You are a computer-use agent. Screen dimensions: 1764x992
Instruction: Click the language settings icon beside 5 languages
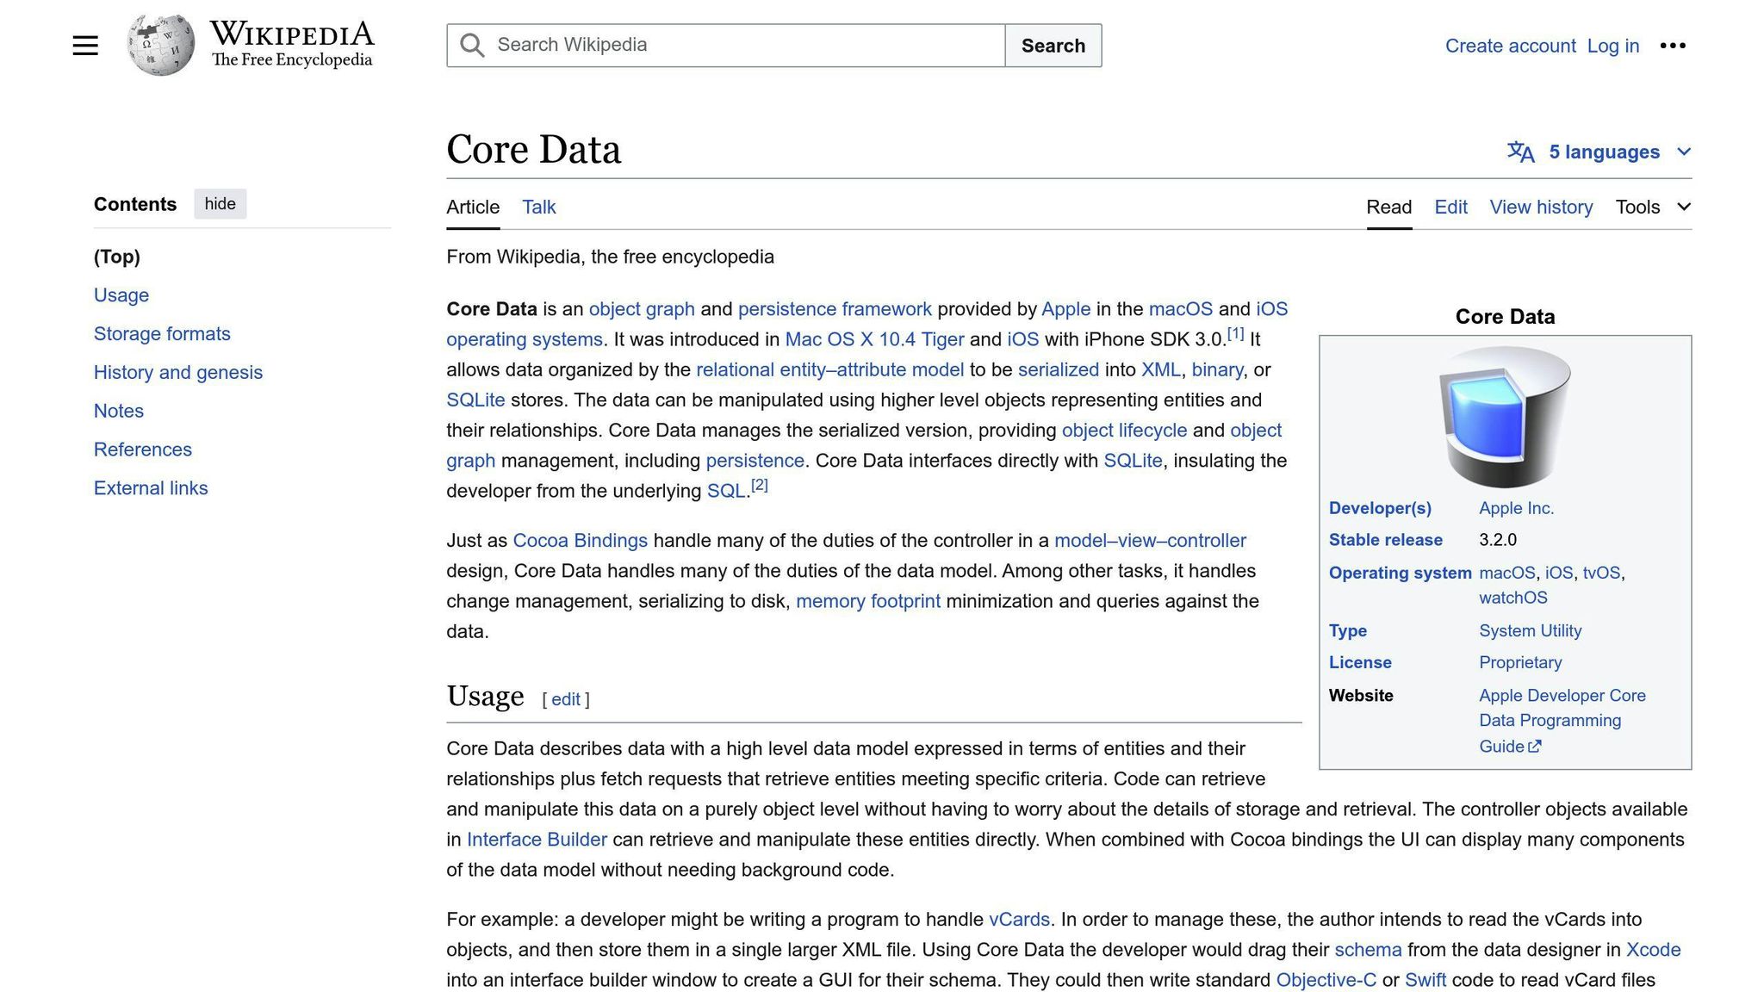(x=1519, y=152)
